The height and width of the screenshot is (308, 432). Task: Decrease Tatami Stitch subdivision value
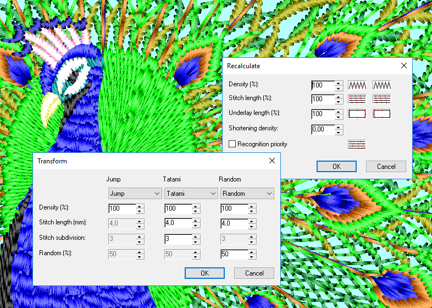196,242
